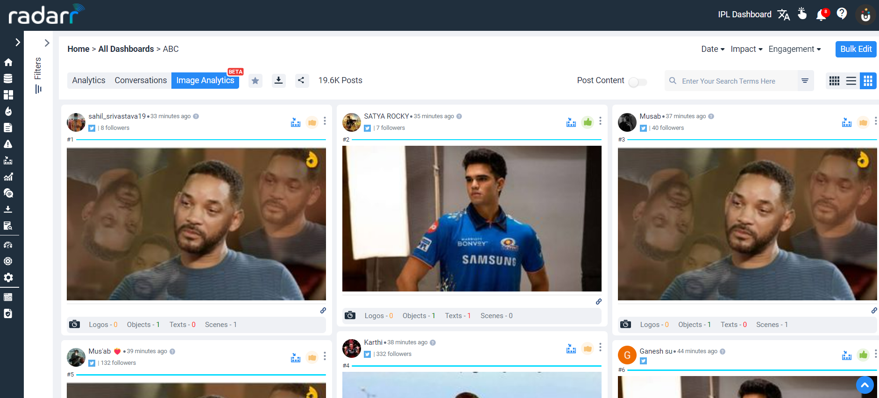
Task: Toggle thumbs-up sentiment on SATYA ROCKY post
Action: click(588, 122)
